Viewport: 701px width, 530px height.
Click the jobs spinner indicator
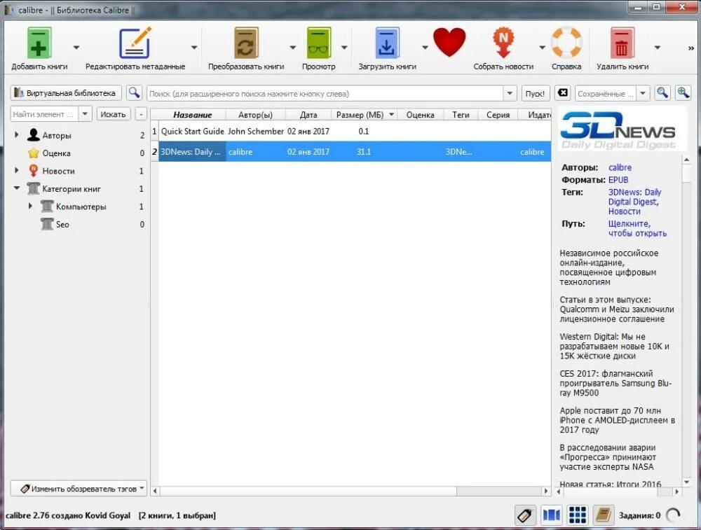[x=673, y=515]
